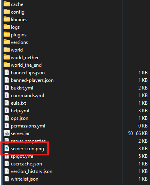Click the 'usercache.json' file name
The image size is (150, 185).
click(26, 164)
